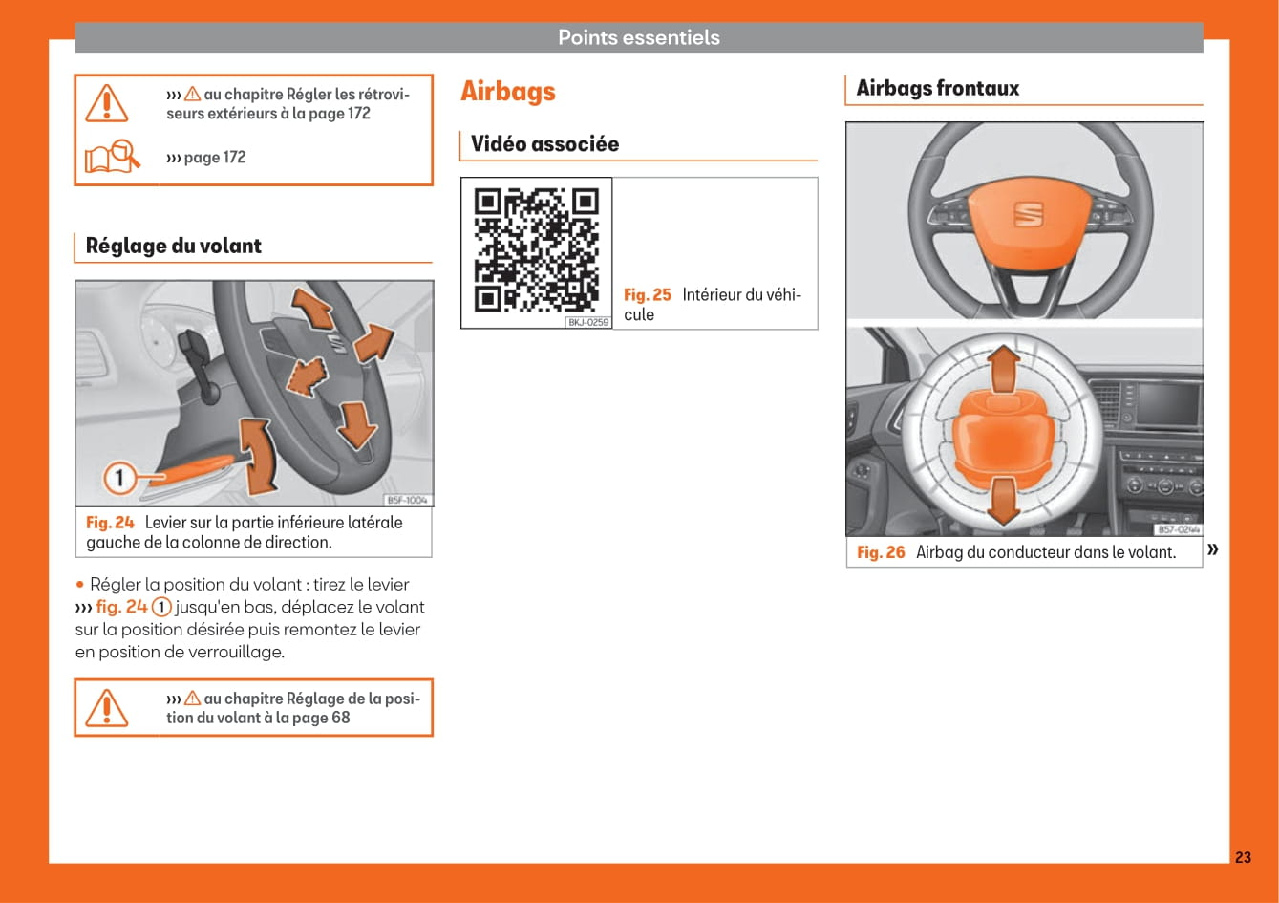Click the book with magnifier icon
This screenshot has height=903, width=1279.
coord(113,157)
